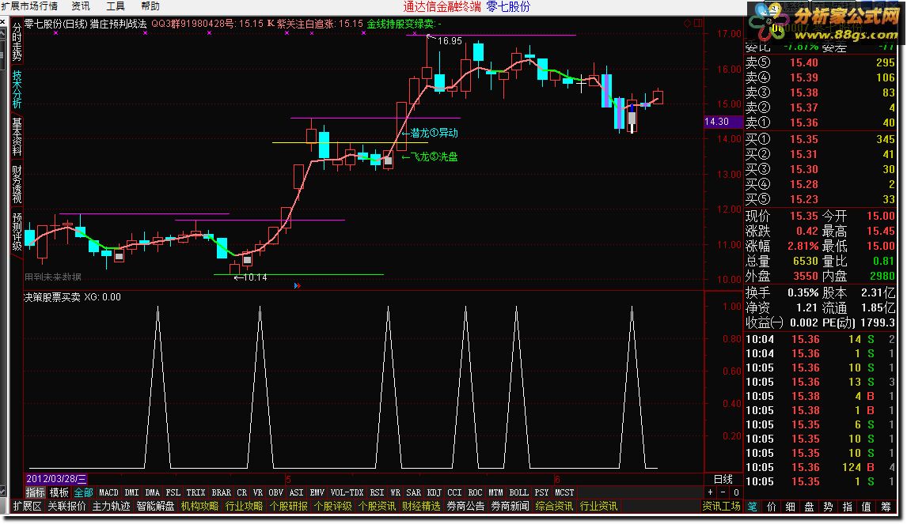Image resolution: width=907 pixels, height=524 pixels.
Task: Apply the CR indicator
Action: (x=242, y=492)
